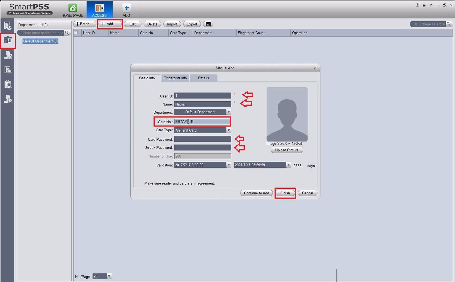
Task: Select Default Department in the tree
Action: point(40,41)
